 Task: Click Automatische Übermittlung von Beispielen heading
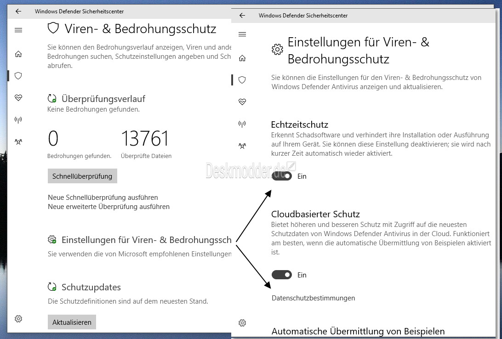pyautogui.click(x=358, y=331)
